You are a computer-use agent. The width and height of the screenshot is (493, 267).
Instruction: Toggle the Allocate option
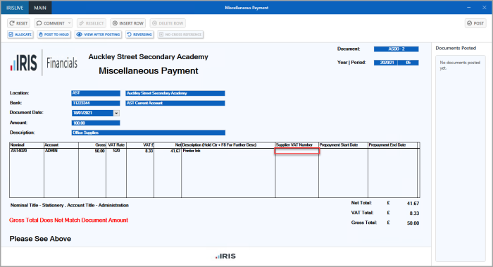[x=20, y=35]
